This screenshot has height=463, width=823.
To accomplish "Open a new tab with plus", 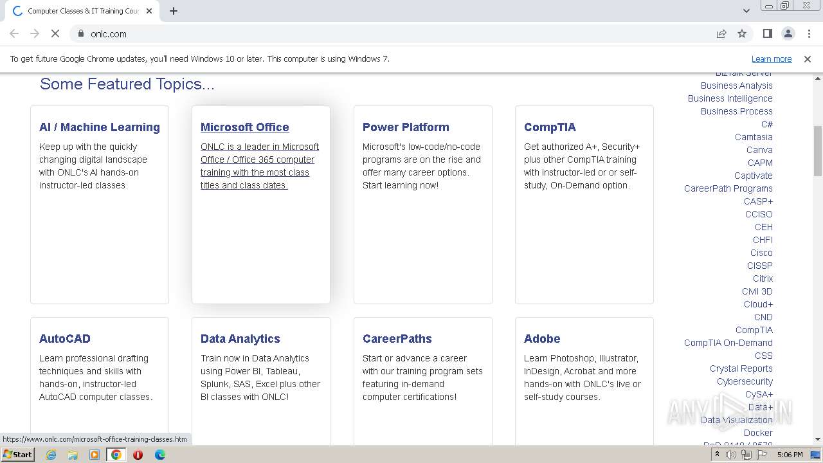I will pyautogui.click(x=174, y=11).
